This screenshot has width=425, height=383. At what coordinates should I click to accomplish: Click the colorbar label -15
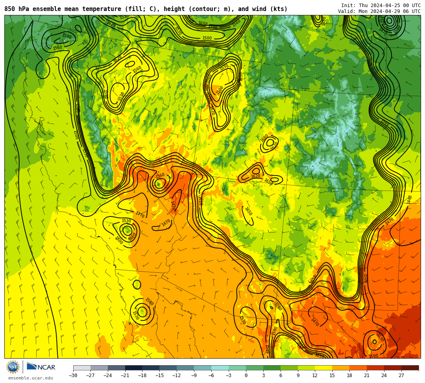(x=159, y=376)
